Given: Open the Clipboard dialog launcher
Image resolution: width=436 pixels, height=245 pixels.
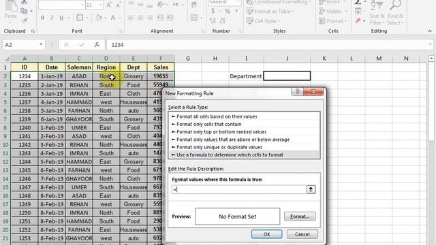Looking at the screenshot, I should point(33,31).
